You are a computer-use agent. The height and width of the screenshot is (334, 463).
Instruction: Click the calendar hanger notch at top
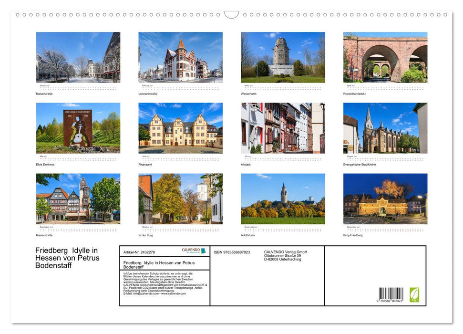pyautogui.click(x=232, y=15)
